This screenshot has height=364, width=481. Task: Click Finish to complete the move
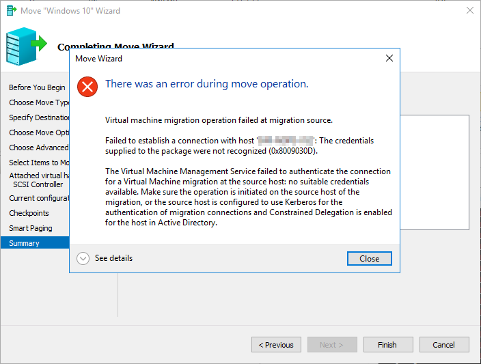click(x=388, y=345)
